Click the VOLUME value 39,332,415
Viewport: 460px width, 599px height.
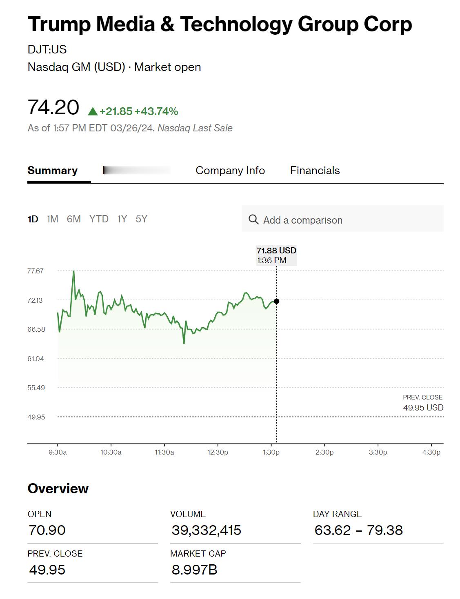pyautogui.click(x=206, y=530)
